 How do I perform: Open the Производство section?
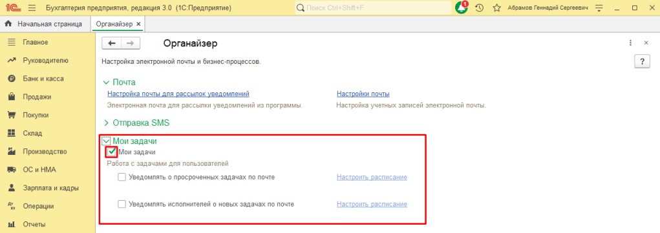[45, 152]
